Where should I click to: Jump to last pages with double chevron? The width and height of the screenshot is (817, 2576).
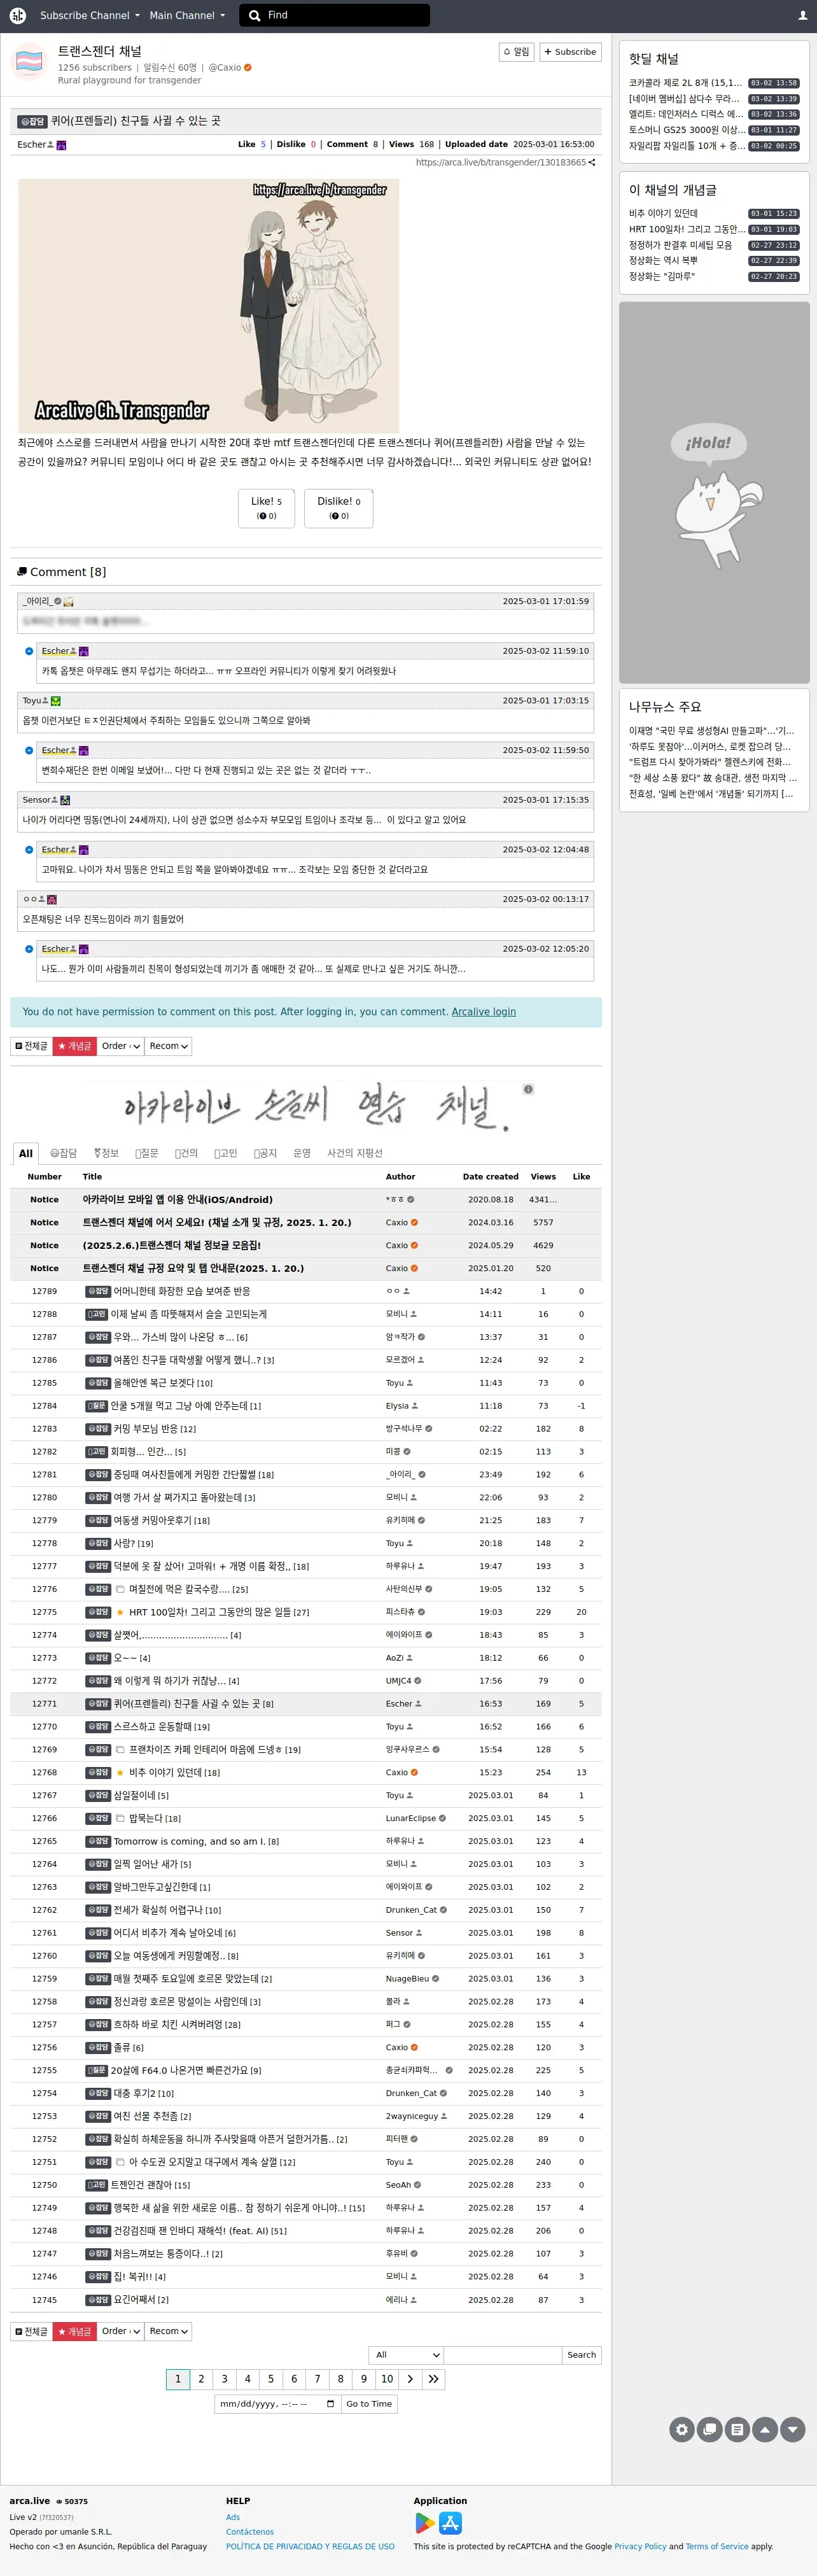click(x=433, y=2378)
